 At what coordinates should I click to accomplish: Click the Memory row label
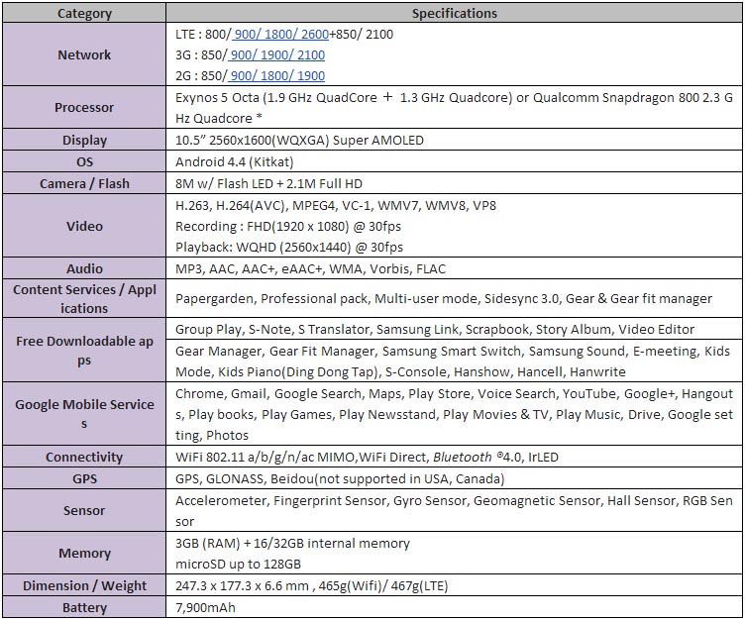click(x=84, y=553)
